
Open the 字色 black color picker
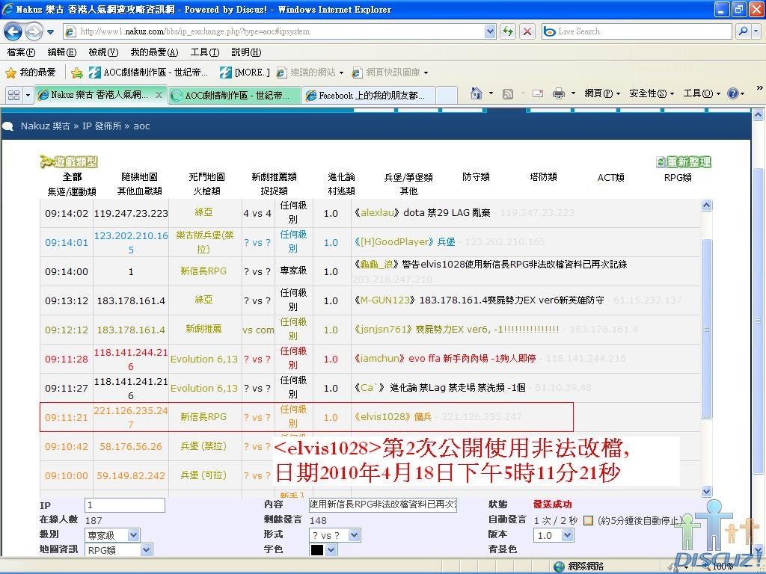323,550
